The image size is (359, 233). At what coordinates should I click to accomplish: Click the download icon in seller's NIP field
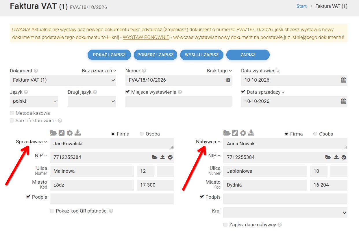click(x=163, y=157)
